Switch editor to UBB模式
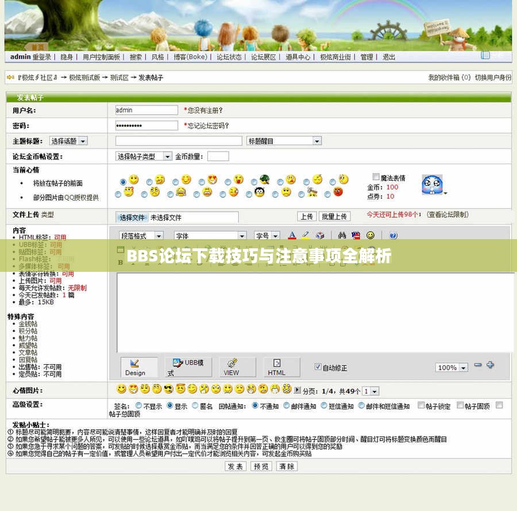 (188, 367)
